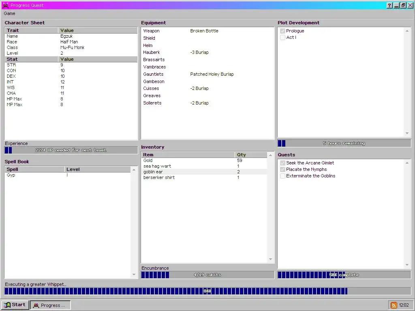Toggle Placate the Nymphs checkbox
The image size is (415, 311).
coord(282,169)
